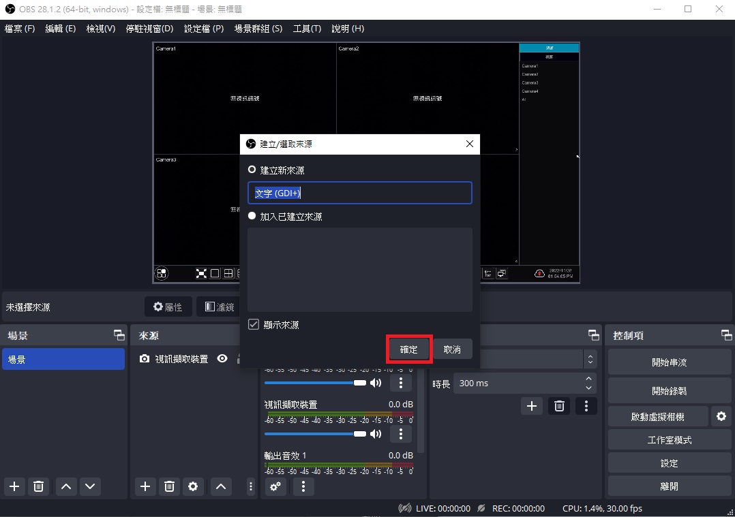The height and width of the screenshot is (517, 735).
Task: Open 濾鏡 filters button
Action: point(220,307)
